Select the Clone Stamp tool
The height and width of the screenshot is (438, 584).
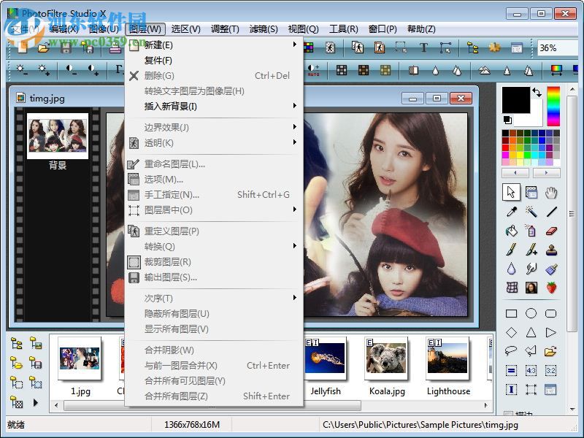pos(551,250)
